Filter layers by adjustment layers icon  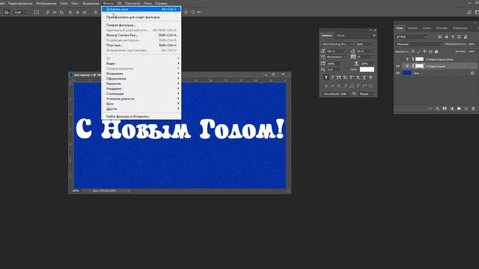446,37
